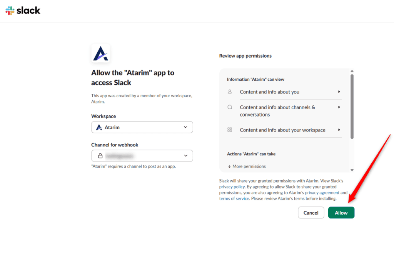This screenshot has width=394, height=253.
Task: Click the text 'requires a channel to post as an app'
Action: click(142, 166)
